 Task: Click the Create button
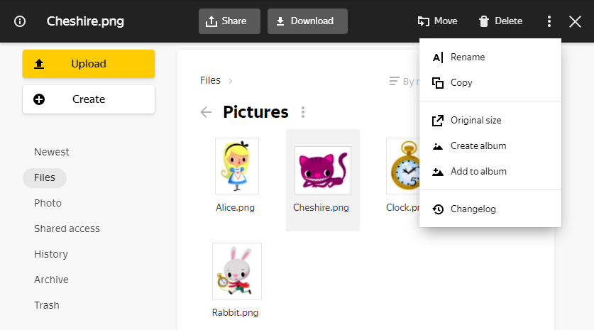tap(89, 99)
